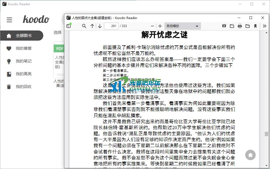Click the open file toolbar icon
The height and width of the screenshot is (169, 270).
(x=232, y=26)
